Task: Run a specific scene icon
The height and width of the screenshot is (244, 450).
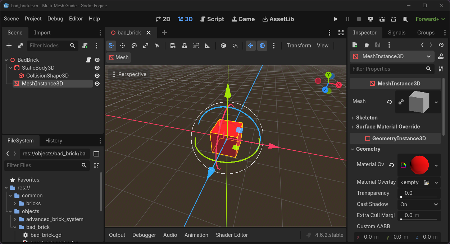Action: click(x=394, y=19)
